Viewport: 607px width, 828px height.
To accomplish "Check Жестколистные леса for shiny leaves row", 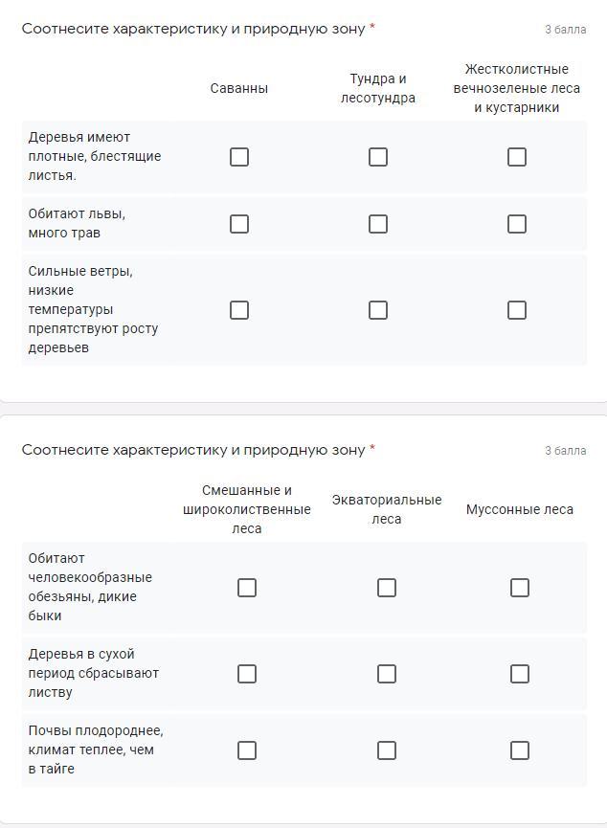I will tap(517, 156).
